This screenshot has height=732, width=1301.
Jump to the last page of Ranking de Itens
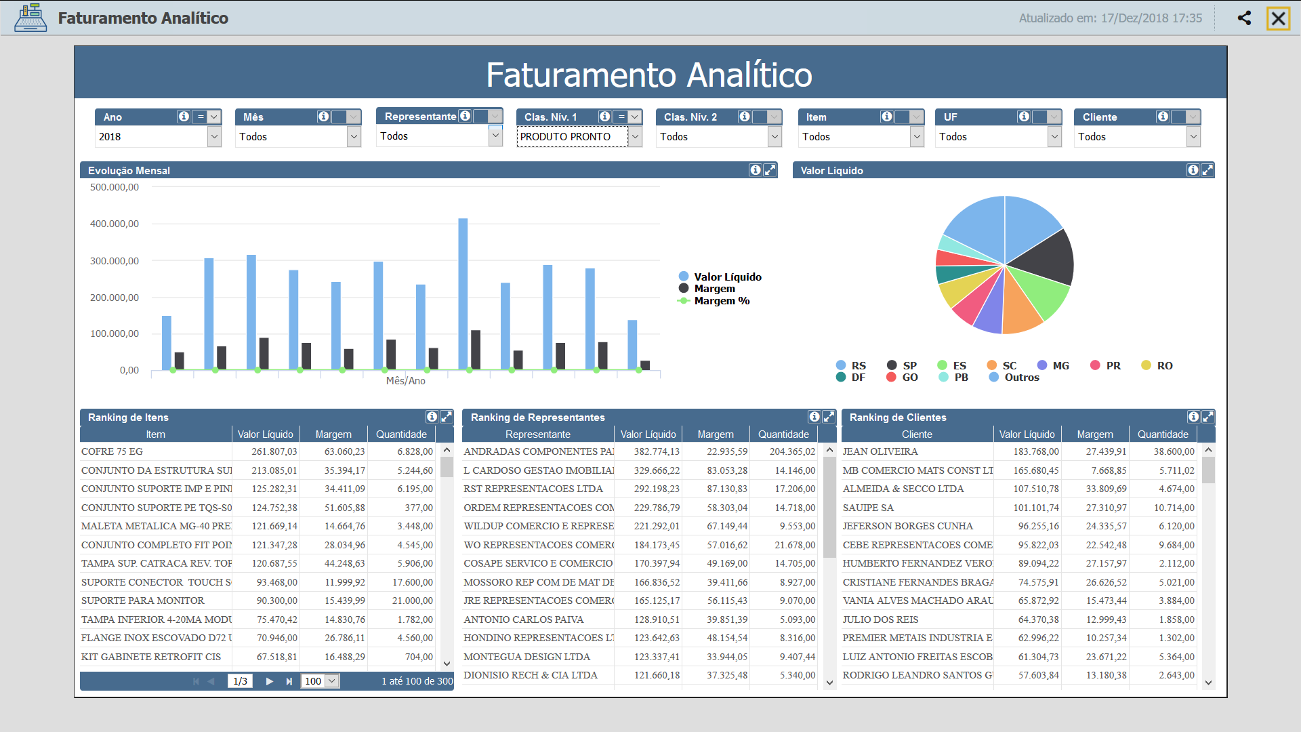click(x=289, y=681)
